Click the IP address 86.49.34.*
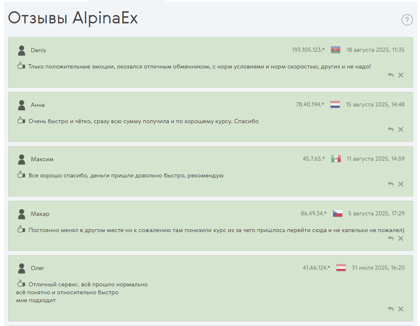The image size is (420, 326). pyautogui.click(x=314, y=213)
